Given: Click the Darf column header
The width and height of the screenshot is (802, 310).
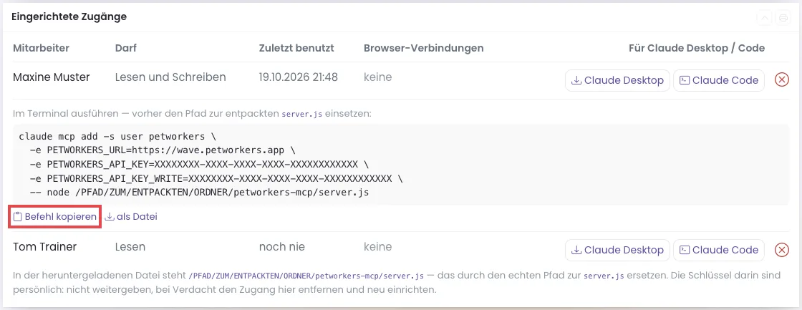Looking at the screenshot, I should click(x=126, y=48).
